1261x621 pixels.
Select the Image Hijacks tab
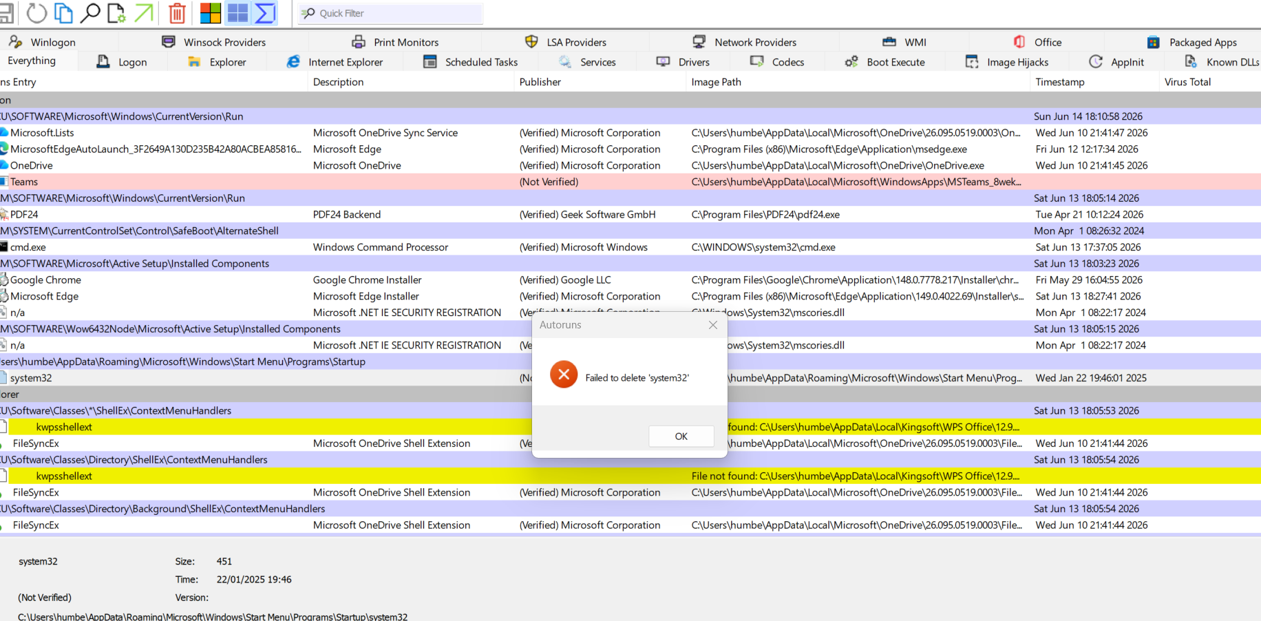click(1007, 62)
